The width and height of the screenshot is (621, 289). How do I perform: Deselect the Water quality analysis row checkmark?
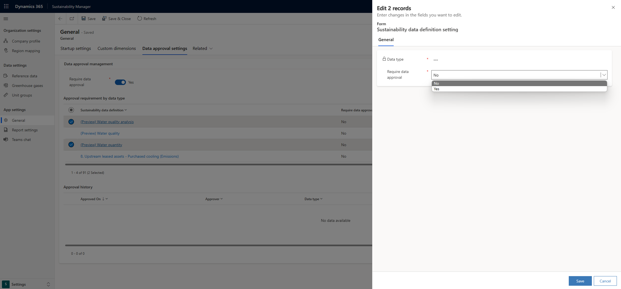tap(71, 122)
